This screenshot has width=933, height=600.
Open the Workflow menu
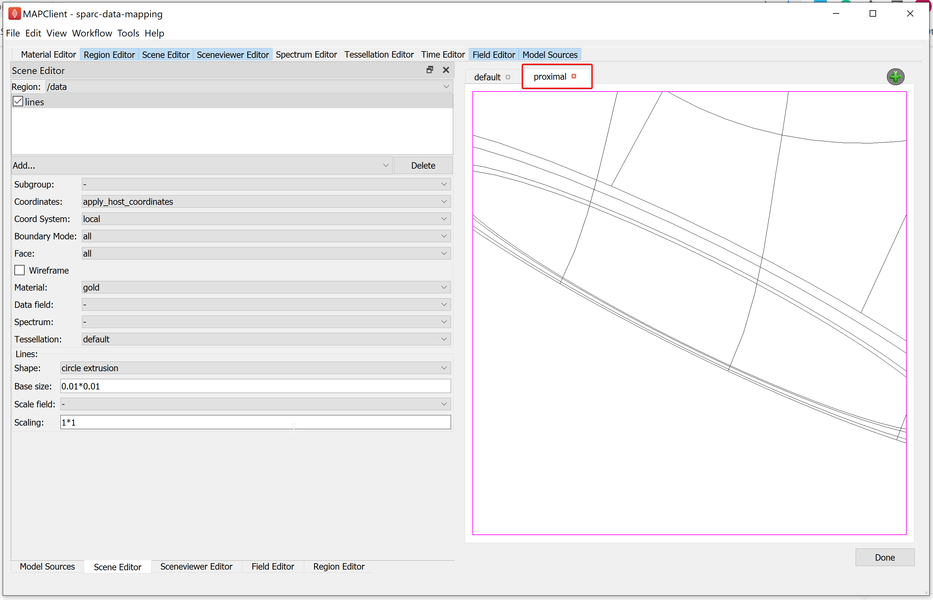pos(92,33)
